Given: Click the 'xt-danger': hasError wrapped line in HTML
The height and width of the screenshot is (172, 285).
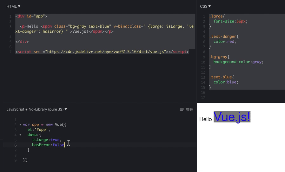Looking at the screenshot, I should 64,31.
